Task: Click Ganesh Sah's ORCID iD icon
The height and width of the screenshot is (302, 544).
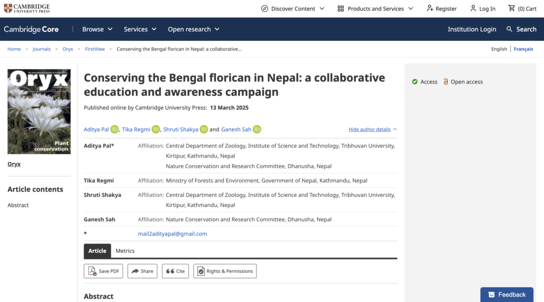Action: coord(257,130)
